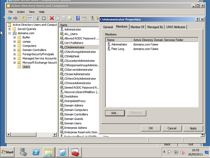Click the blue Help question mark icon
This screenshot has height=158, width=210.
[78, 18]
